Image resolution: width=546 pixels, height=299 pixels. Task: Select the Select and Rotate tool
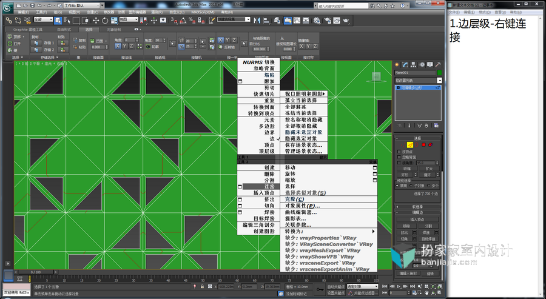[105, 21]
